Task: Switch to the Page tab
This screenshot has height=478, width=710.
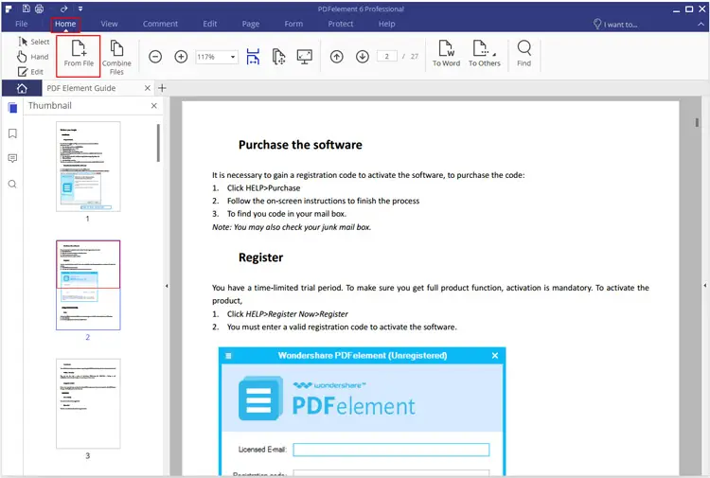Action: click(x=251, y=24)
